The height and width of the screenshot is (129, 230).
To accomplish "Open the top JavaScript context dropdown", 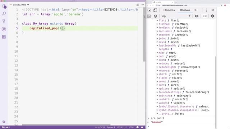I will coord(176,16).
